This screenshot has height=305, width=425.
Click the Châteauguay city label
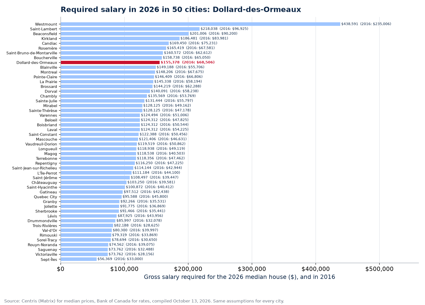45,183
